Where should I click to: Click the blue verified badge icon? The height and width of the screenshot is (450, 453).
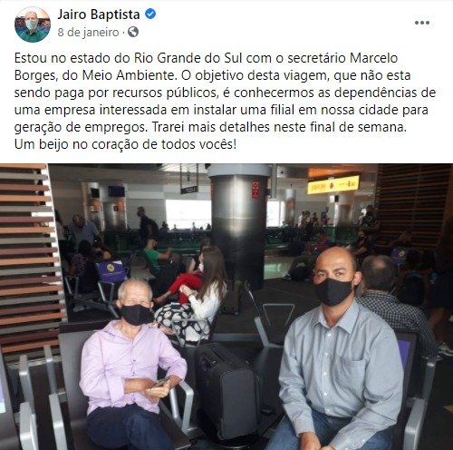click(x=150, y=15)
